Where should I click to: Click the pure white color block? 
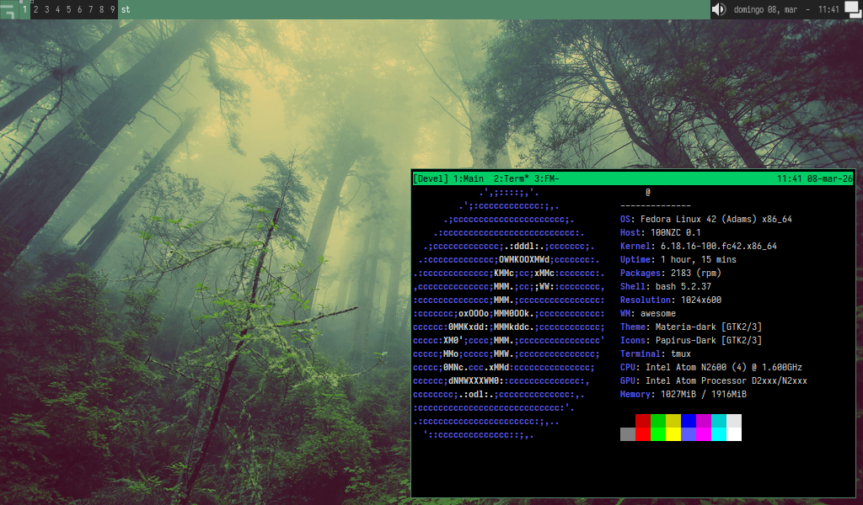click(x=734, y=434)
